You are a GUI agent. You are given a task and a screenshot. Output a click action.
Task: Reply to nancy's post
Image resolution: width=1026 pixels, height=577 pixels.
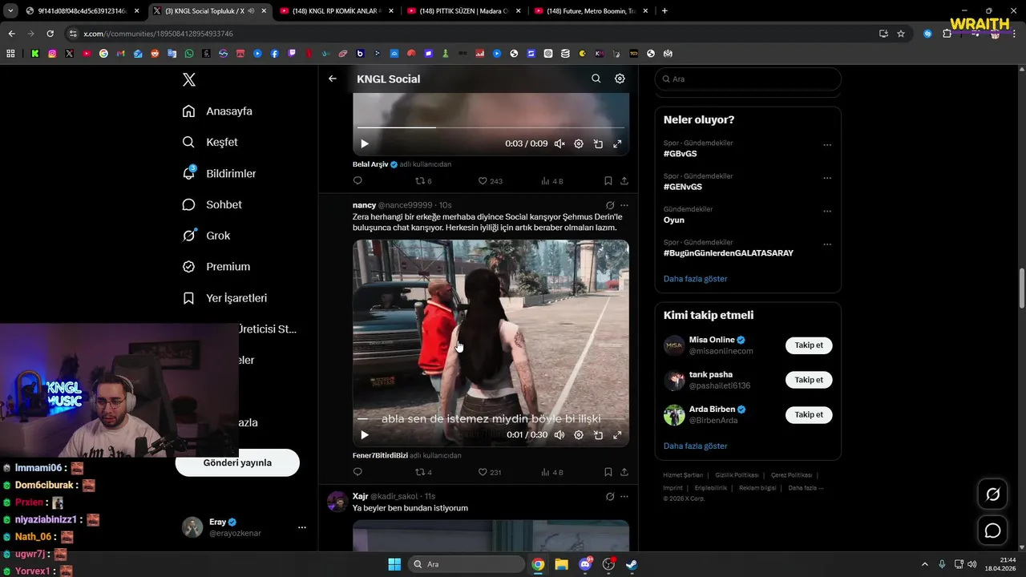357,472
